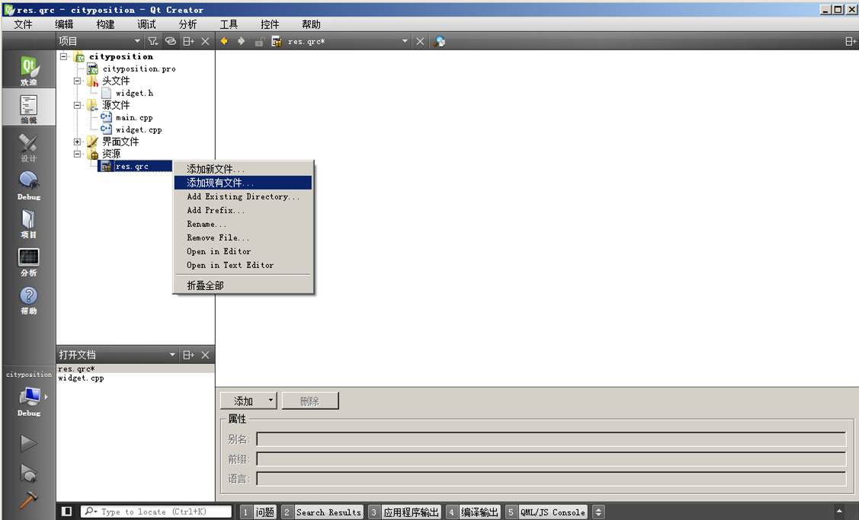
Task: Open the 工具 menu
Action: pos(229,24)
